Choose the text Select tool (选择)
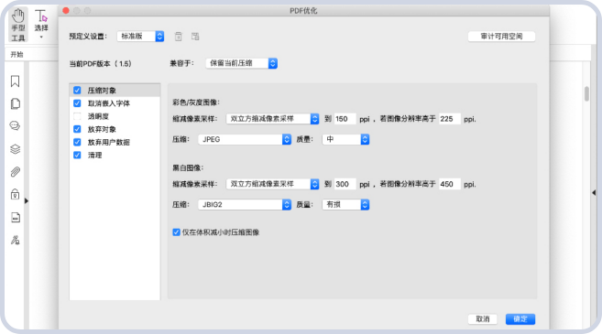The height and width of the screenshot is (334, 602). (x=41, y=24)
